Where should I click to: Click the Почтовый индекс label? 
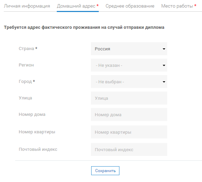(x=38, y=149)
